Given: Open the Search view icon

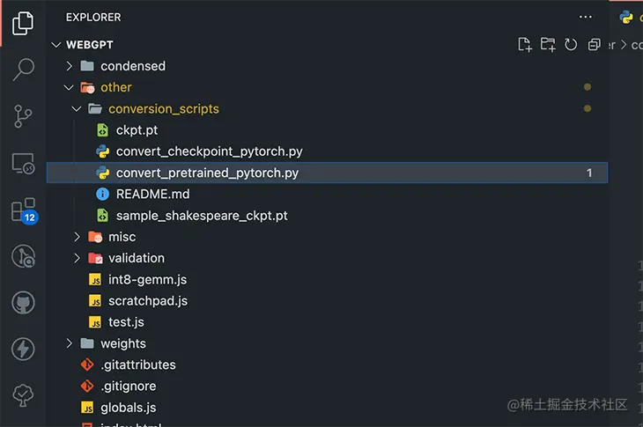Looking at the screenshot, I should click(23, 70).
